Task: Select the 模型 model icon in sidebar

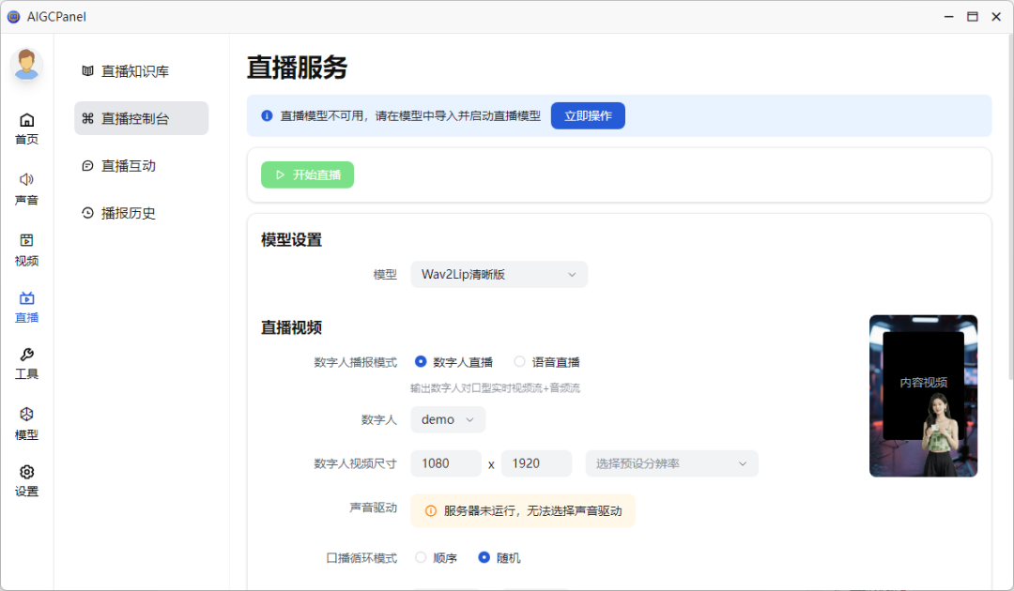Action: click(26, 423)
